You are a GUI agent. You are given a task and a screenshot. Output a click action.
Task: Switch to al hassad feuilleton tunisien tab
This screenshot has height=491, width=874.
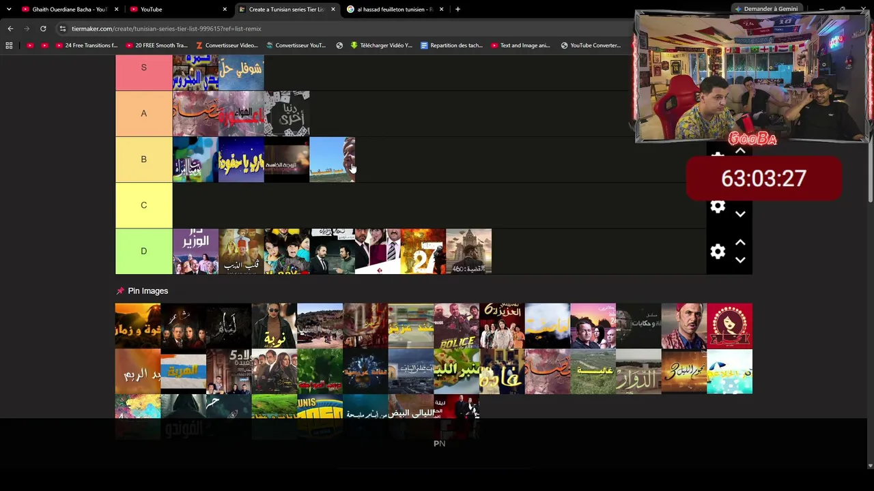(x=395, y=10)
